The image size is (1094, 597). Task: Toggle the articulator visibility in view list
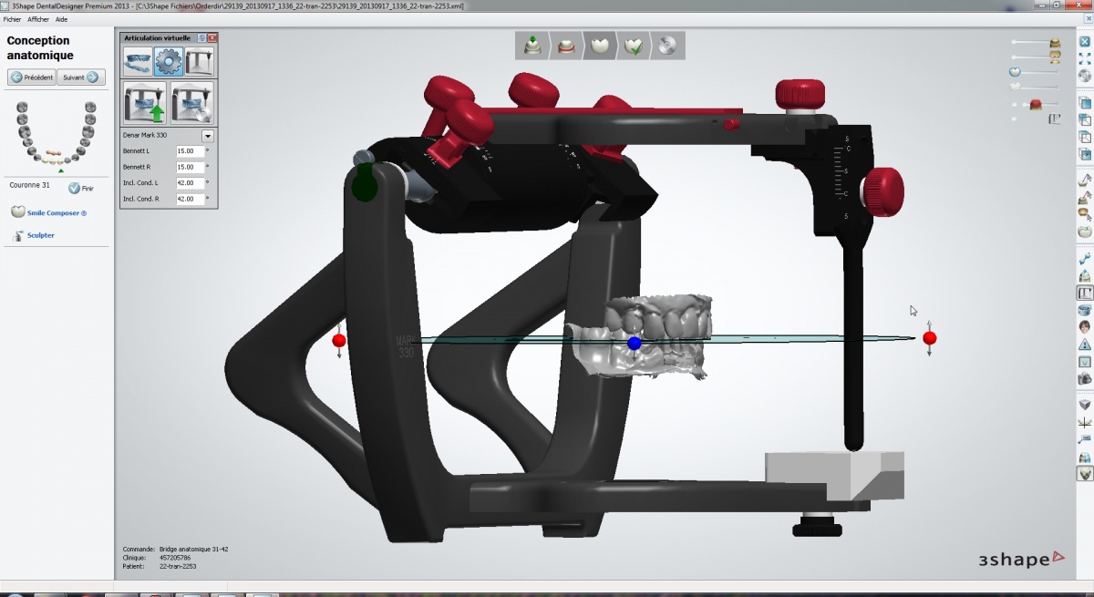[x=1055, y=118]
